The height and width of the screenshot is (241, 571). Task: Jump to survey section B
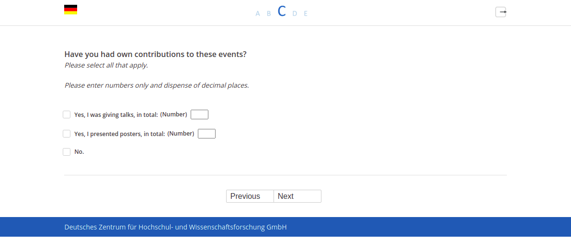pyautogui.click(x=269, y=13)
